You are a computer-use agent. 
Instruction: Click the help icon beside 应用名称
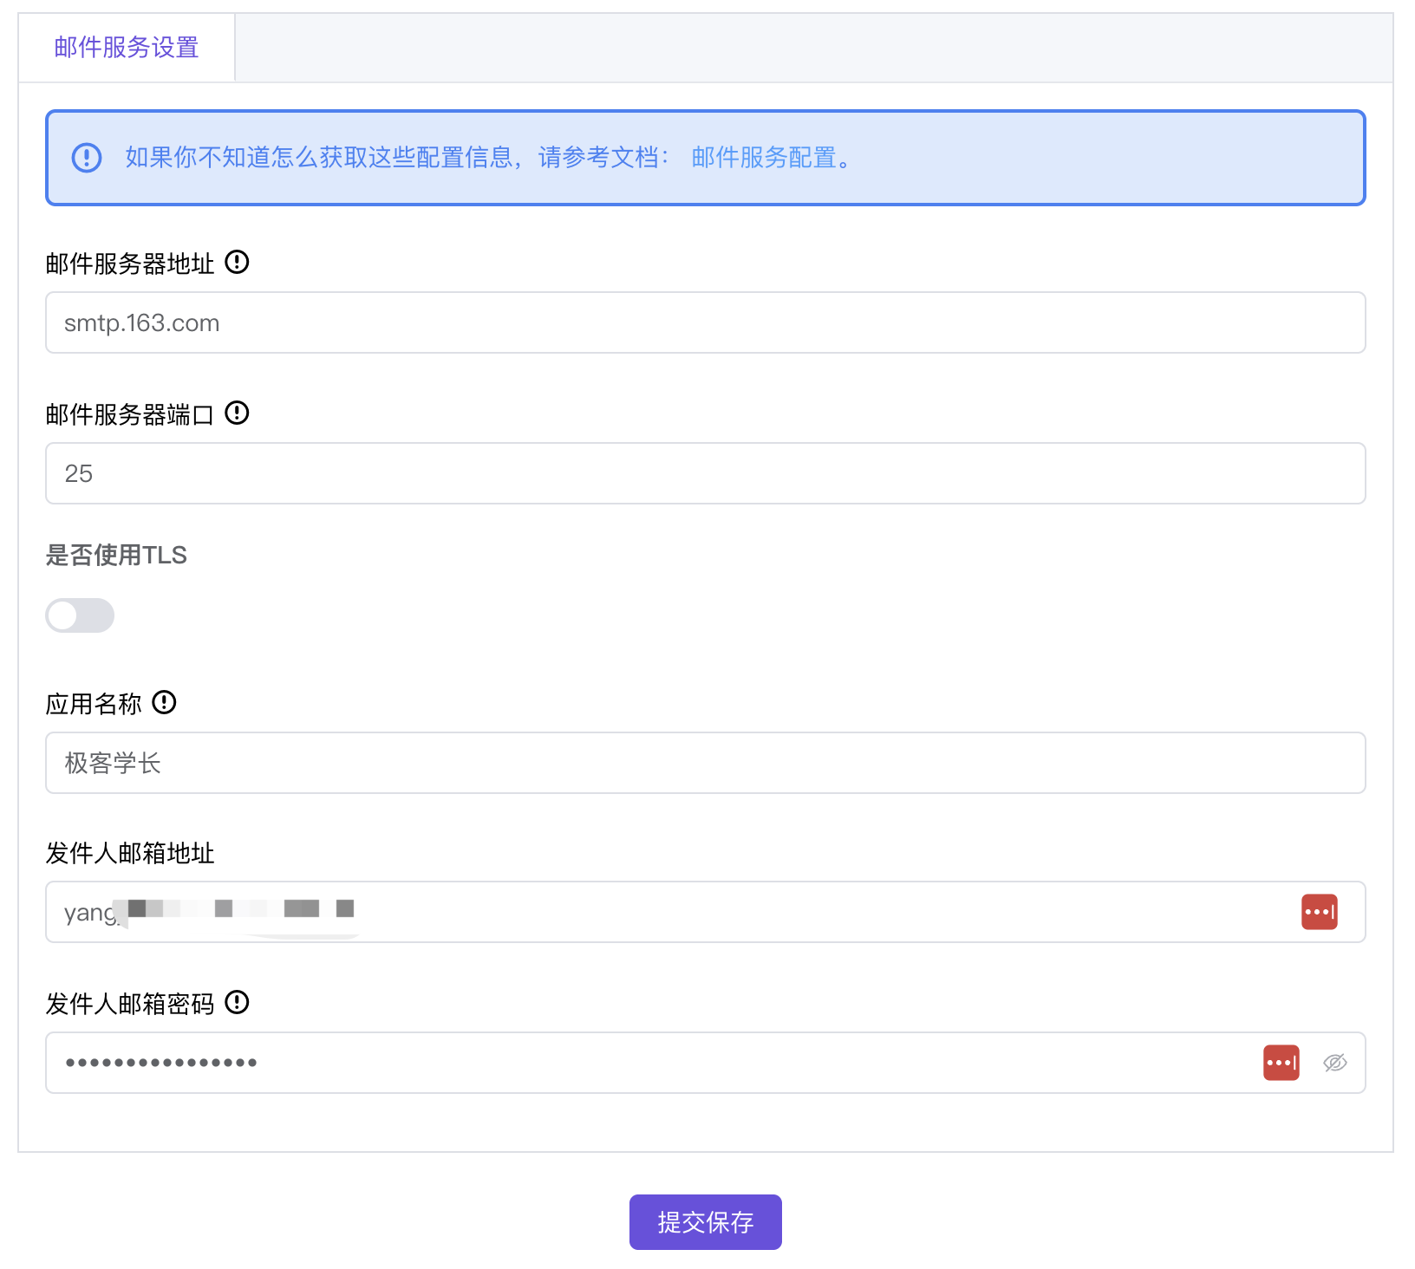pyautogui.click(x=164, y=702)
